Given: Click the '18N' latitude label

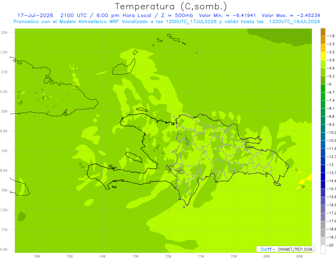Looking at the screenshot, I should pos(4,190).
